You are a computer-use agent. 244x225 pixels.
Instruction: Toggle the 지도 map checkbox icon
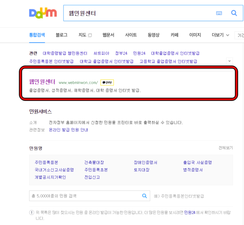tap(90, 35)
